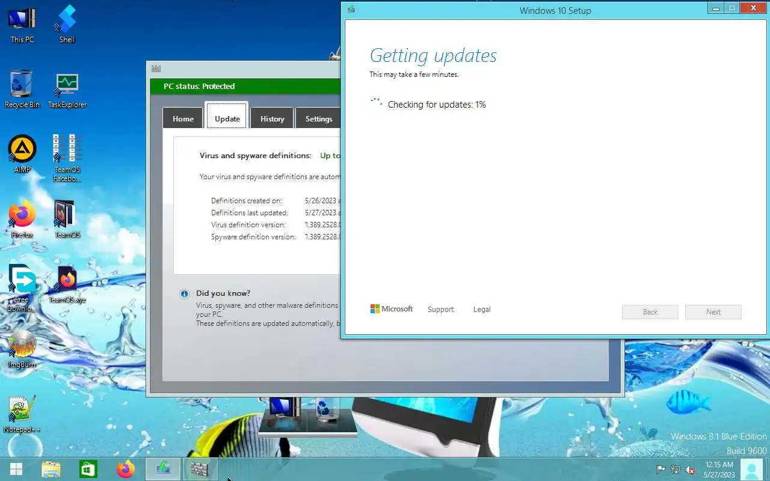
Task: Open the Store app from the taskbar
Action: coord(88,469)
